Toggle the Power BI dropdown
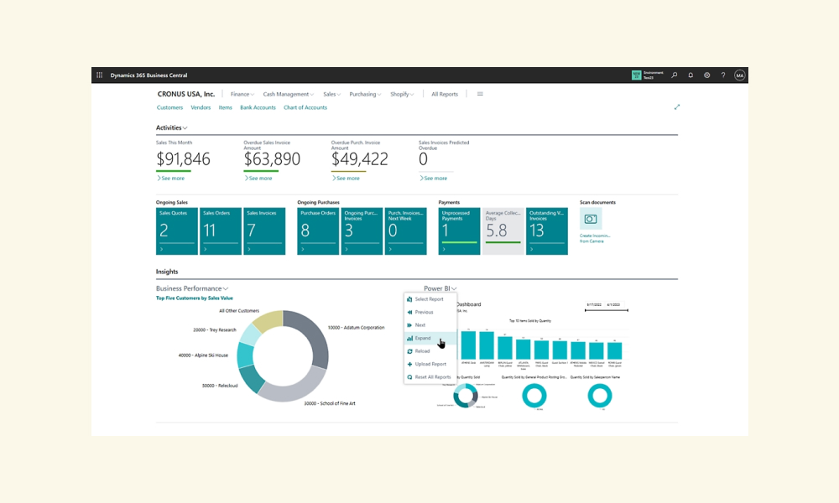 (x=440, y=288)
